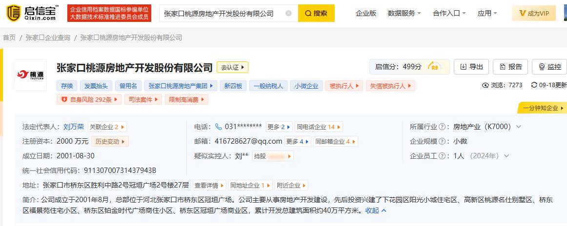
Task: Show 更多 2 phone numbers
Action: tap(279, 127)
